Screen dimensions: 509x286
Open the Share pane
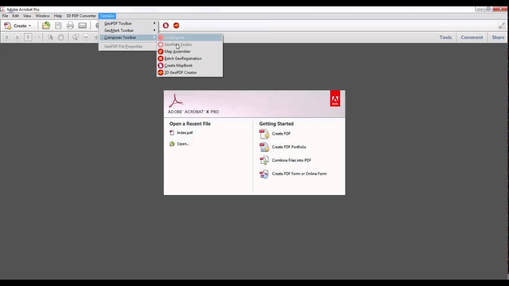click(x=498, y=37)
